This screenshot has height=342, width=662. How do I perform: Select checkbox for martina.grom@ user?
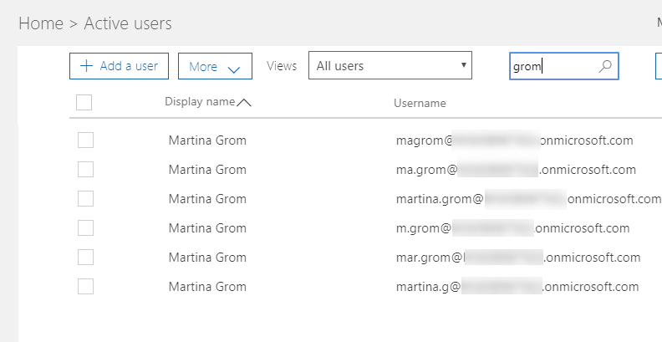click(x=86, y=198)
